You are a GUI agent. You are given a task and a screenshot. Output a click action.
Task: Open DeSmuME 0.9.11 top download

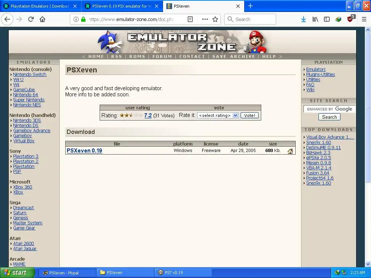(x=324, y=148)
